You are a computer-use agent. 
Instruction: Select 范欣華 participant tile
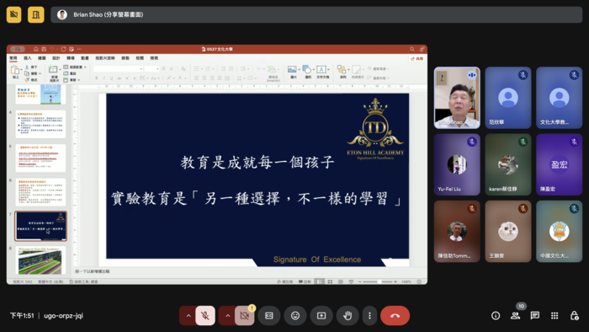tap(508, 98)
